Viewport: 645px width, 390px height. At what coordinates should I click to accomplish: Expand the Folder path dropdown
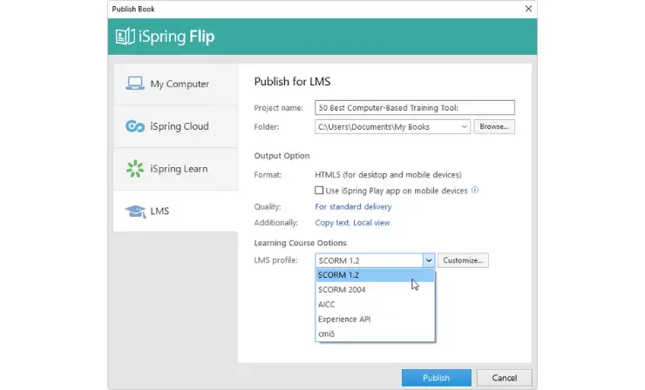tap(464, 126)
